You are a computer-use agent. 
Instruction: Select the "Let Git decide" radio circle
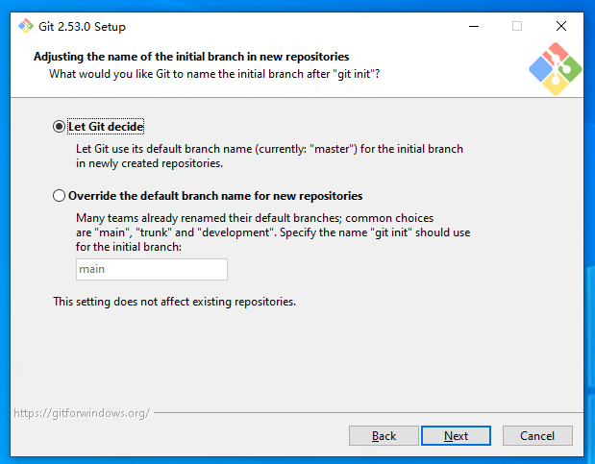click(x=60, y=127)
